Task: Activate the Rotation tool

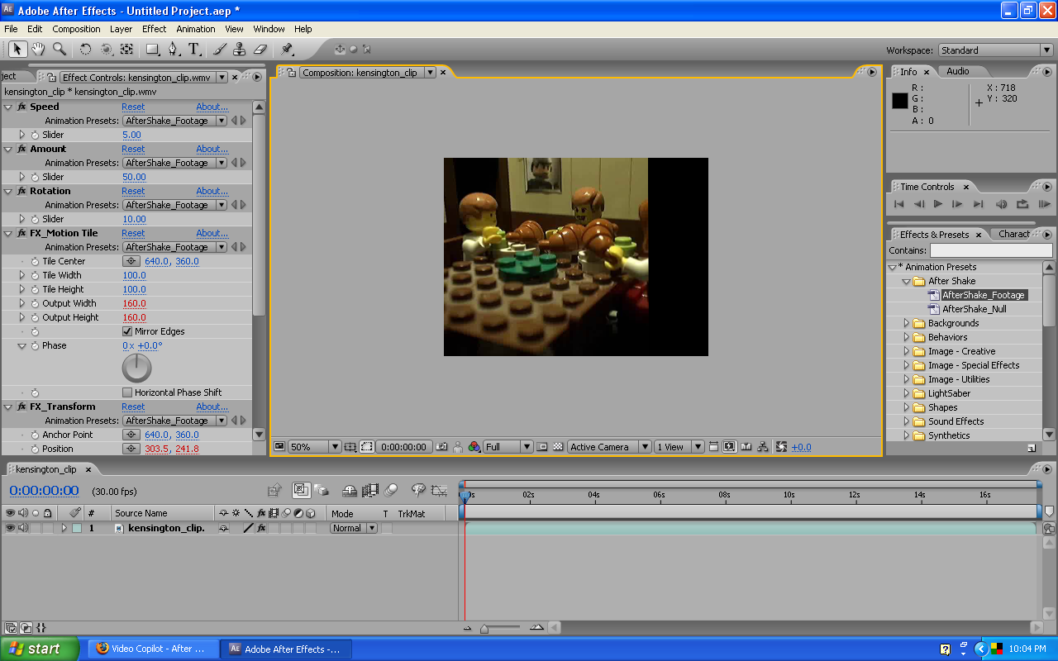Action: click(x=85, y=49)
